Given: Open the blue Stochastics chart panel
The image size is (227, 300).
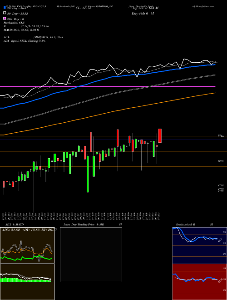Looking at the screenshot, I should [199, 245].
